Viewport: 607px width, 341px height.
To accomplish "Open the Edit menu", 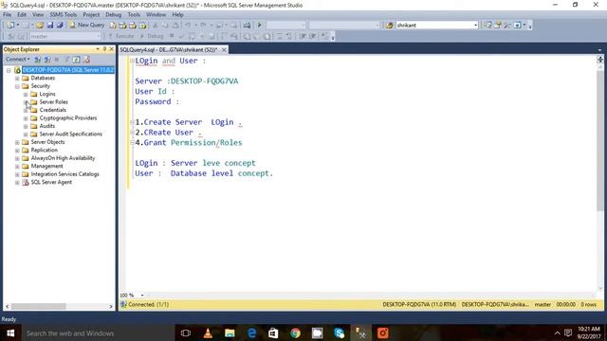I will click(x=22, y=15).
